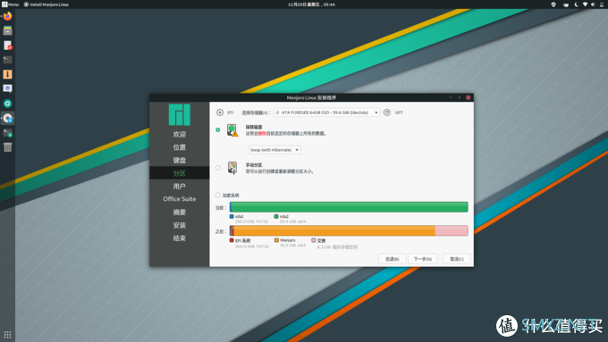This screenshot has width=608, height=342.
Task: Click the red EFI system legend swatch
Action: pos(232,240)
